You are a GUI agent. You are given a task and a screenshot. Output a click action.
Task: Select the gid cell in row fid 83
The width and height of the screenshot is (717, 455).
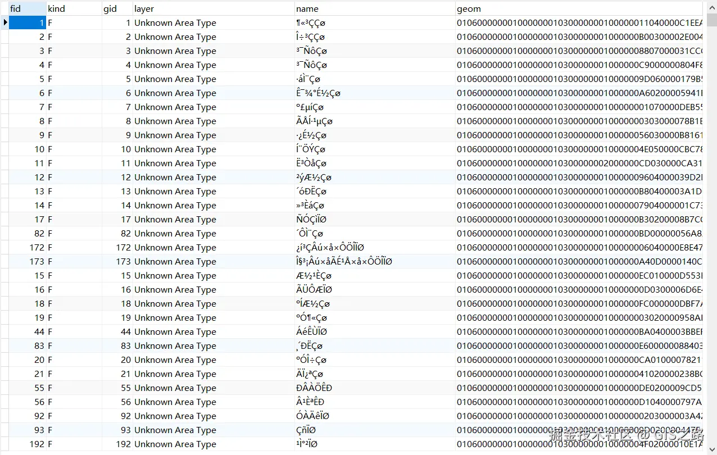[117, 345]
